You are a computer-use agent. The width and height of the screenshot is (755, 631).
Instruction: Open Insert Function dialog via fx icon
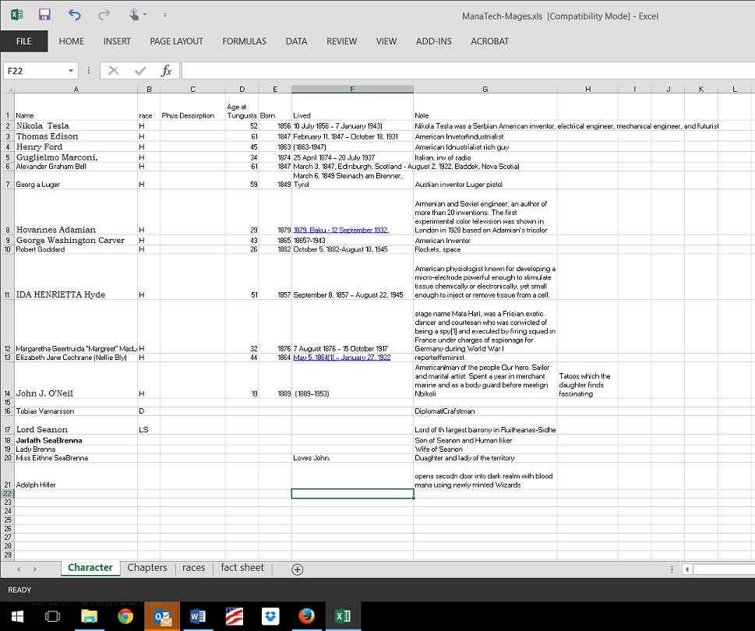[x=166, y=71]
